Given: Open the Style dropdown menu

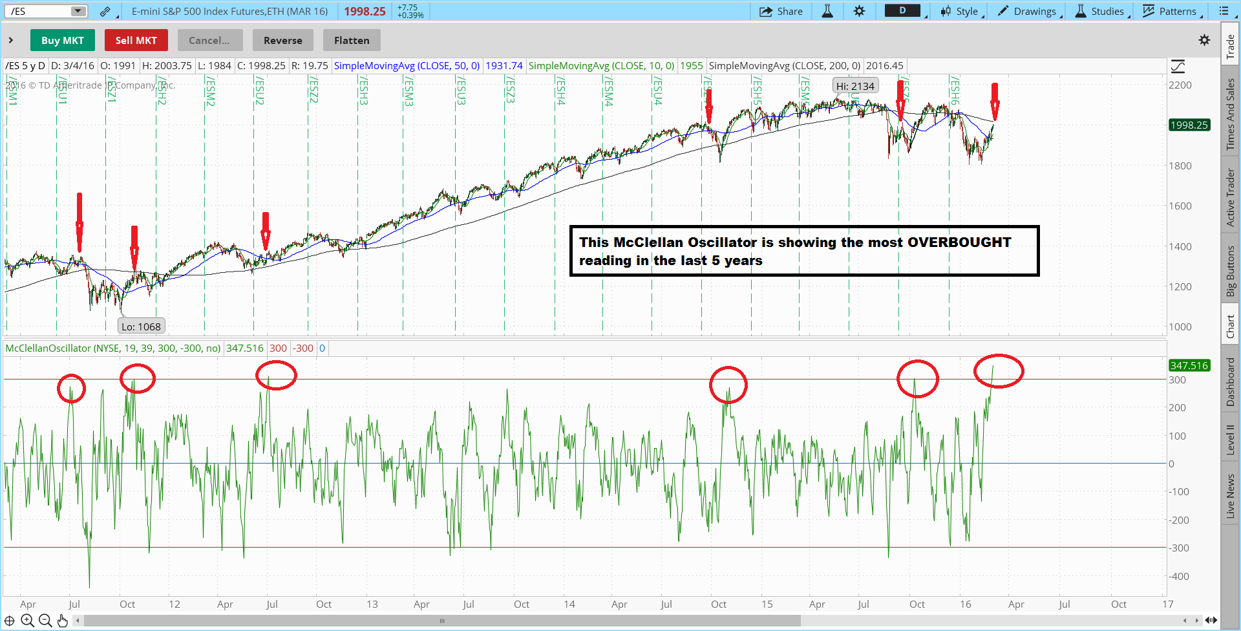Looking at the screenshot, I should (962, 11).
